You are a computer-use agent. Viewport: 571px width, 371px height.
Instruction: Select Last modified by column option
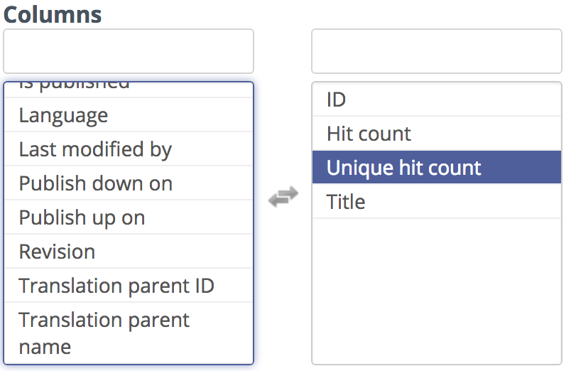coord(129,149)
